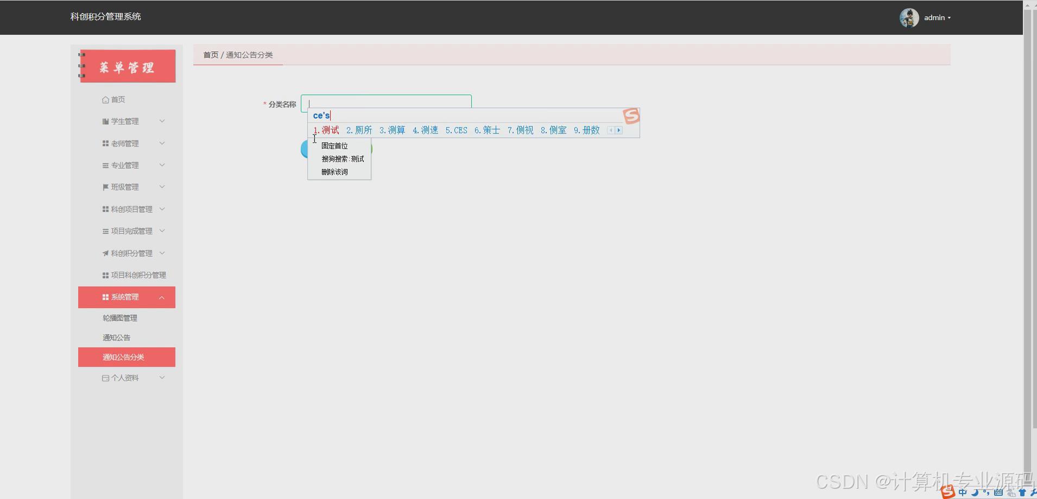Expand the 科创项目管理 chevron
The height and width of the screenshot is (499, 1037).
click(x=162, y=209)
